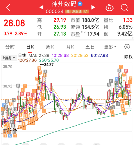The width and height of the screenshot is (134, 145).
Task: Tap the L1 quote level badge
Action: click(x=86, y=12)
